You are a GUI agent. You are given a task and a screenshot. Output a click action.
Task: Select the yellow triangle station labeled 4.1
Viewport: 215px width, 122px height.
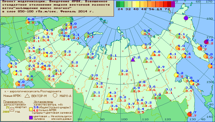[169, 56]
